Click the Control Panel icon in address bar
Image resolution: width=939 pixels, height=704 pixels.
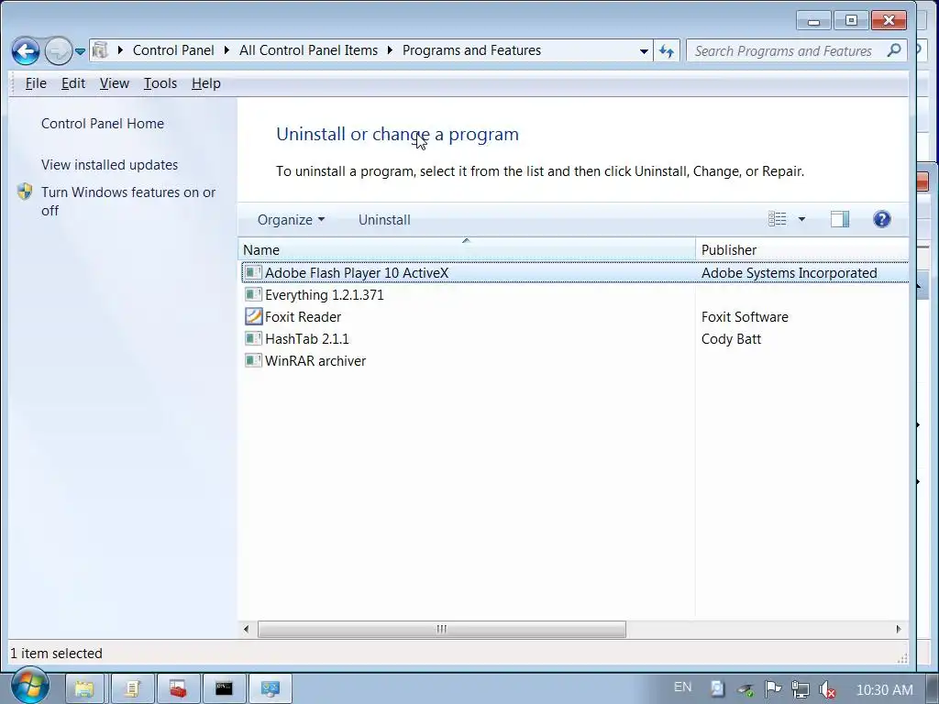pos(101,50)
